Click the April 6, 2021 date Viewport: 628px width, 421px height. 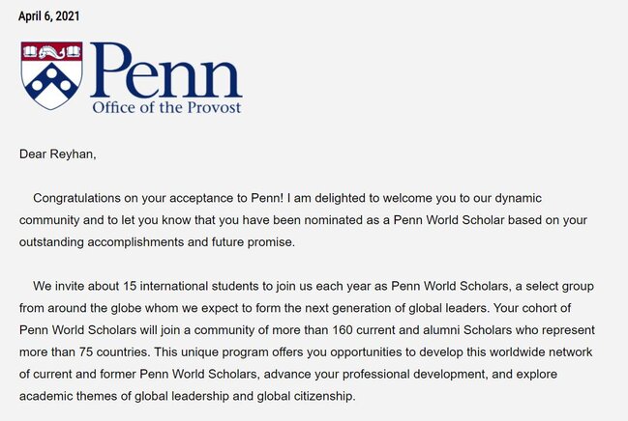48,16
